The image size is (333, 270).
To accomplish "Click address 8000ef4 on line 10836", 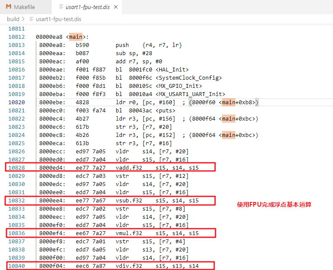I will pos(52,233).
